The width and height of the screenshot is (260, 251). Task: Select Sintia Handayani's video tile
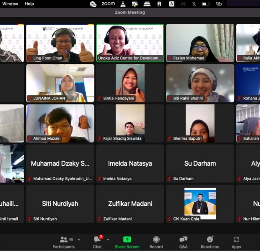tap(130, 83)
